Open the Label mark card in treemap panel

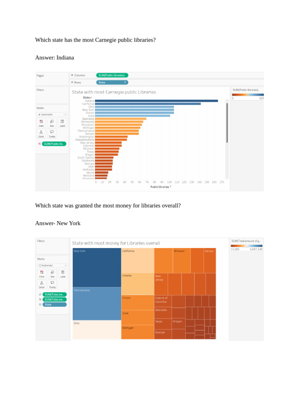click(63, 274)
